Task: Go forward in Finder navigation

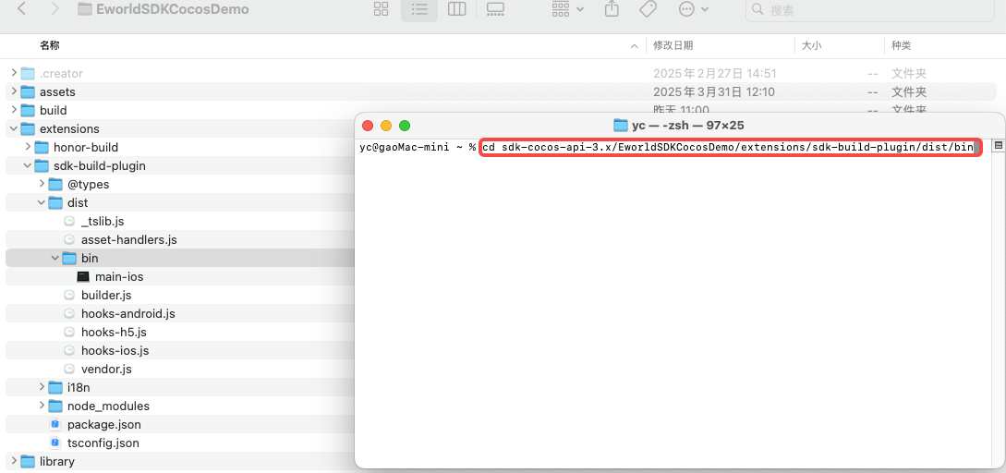Action: [x=55, y=9]
